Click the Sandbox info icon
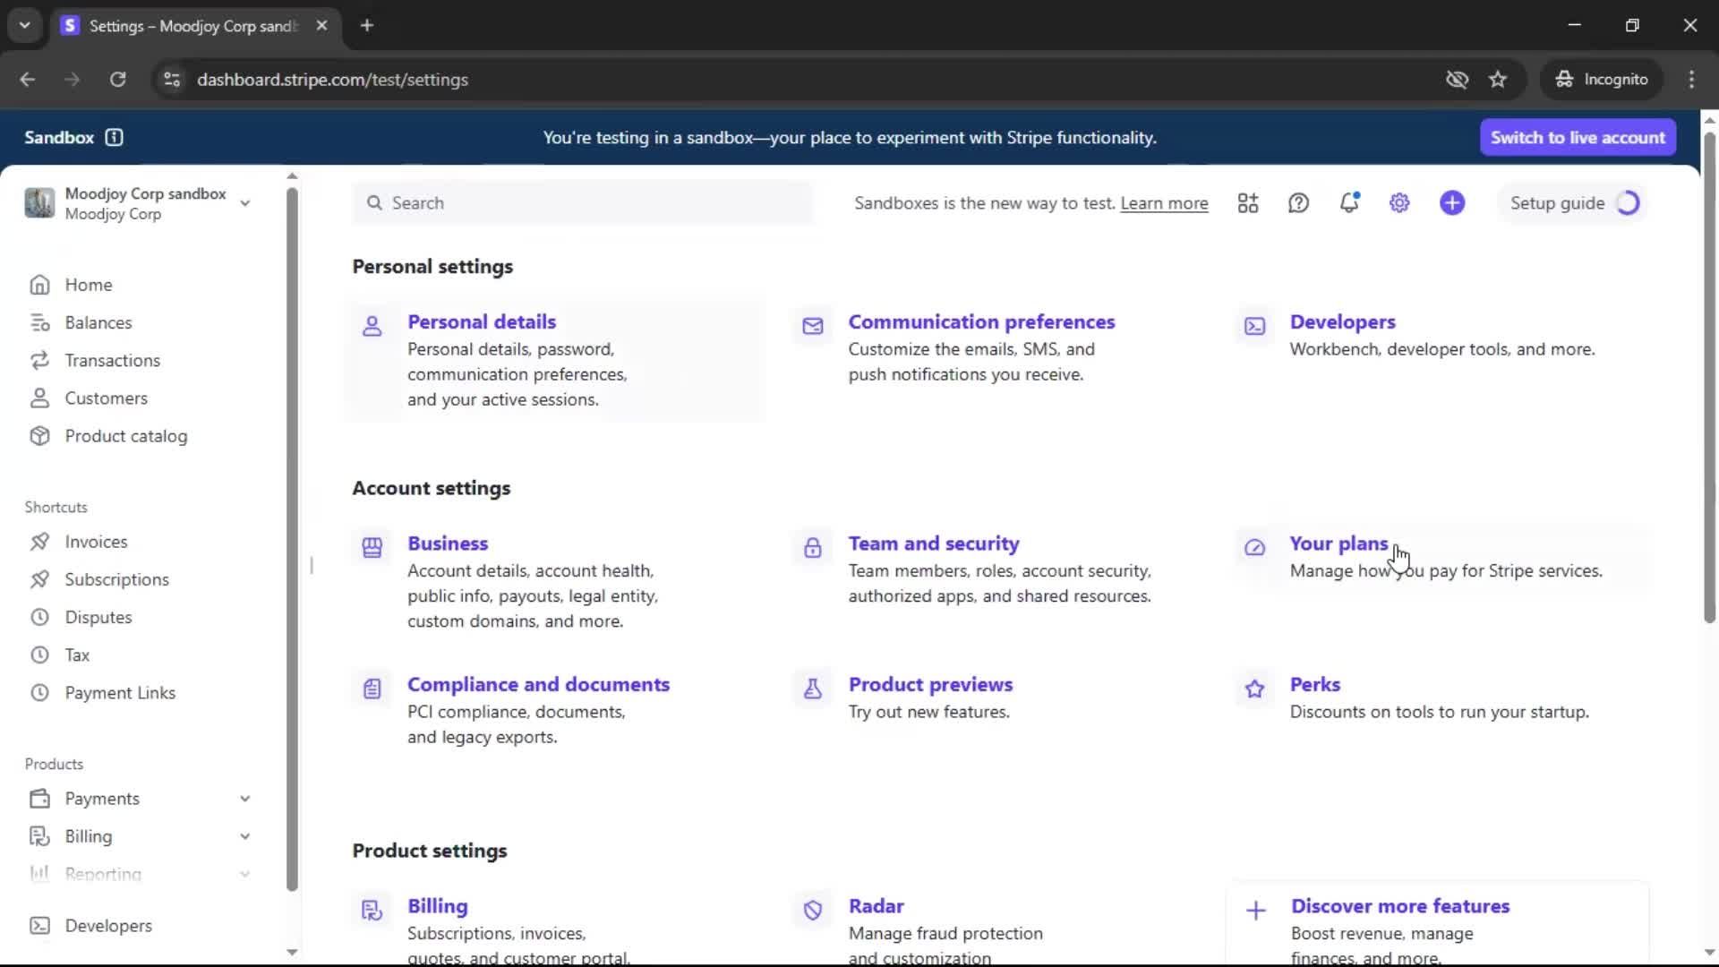The image size is (1719, 967). pyautogui.click(x=114, y=137)
